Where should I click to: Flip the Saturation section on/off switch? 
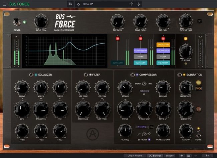pyautogui.click(x=179, y=75)
